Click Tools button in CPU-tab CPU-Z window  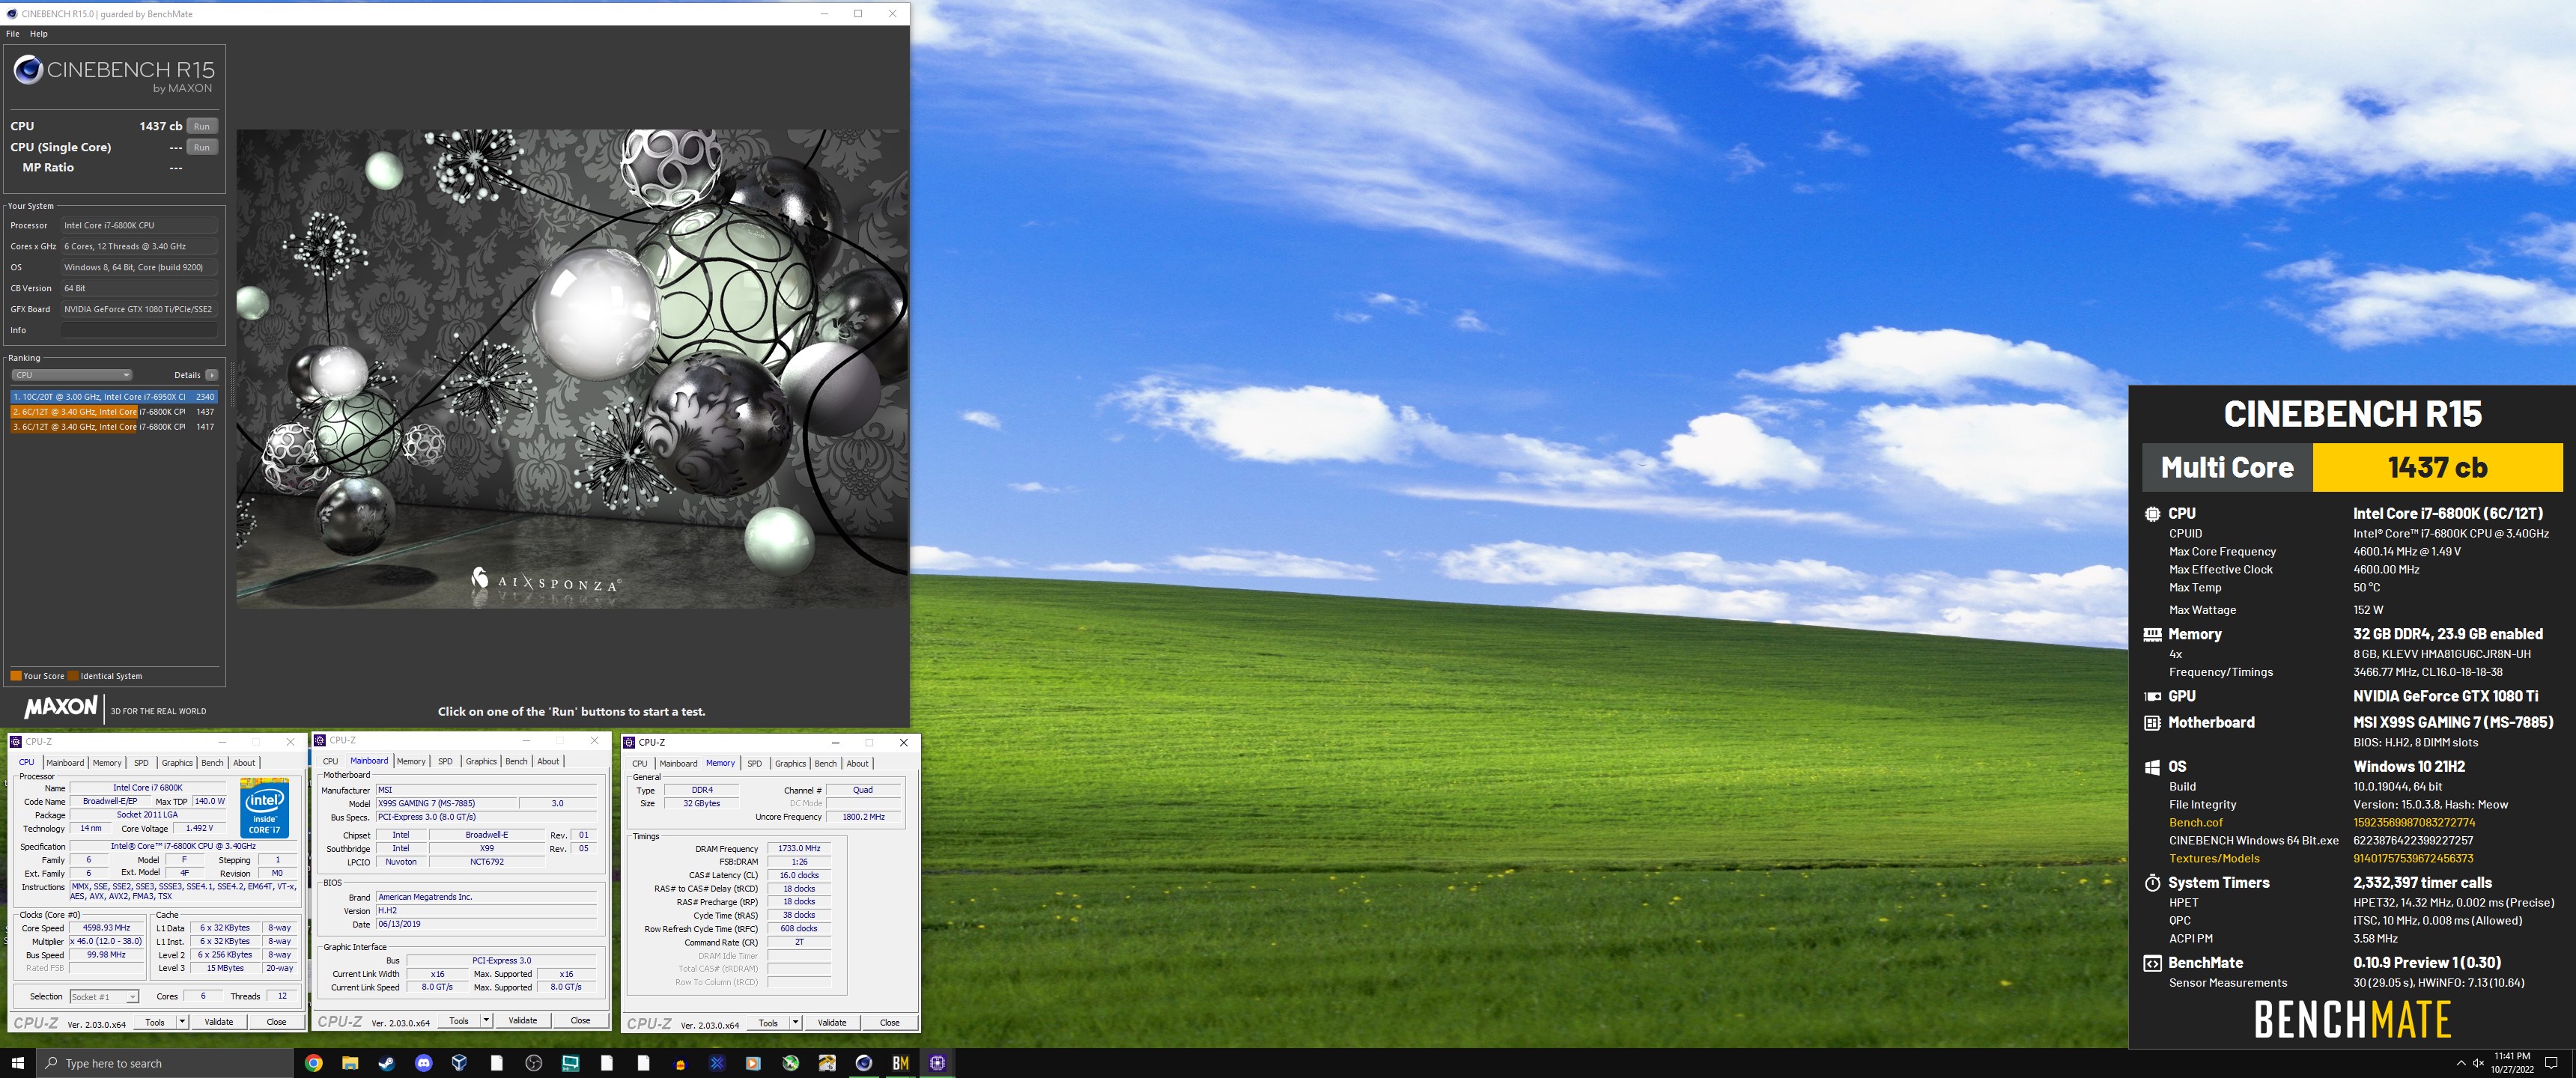coord(155,1022)
